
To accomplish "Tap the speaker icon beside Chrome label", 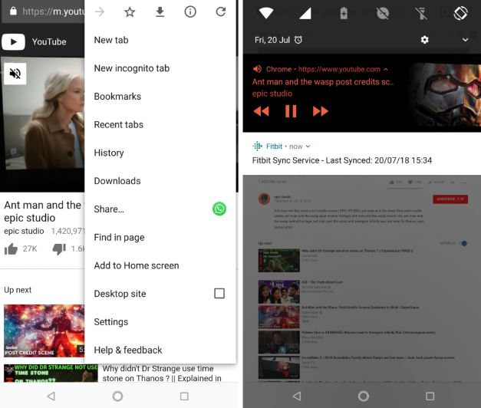I will 257,69.
